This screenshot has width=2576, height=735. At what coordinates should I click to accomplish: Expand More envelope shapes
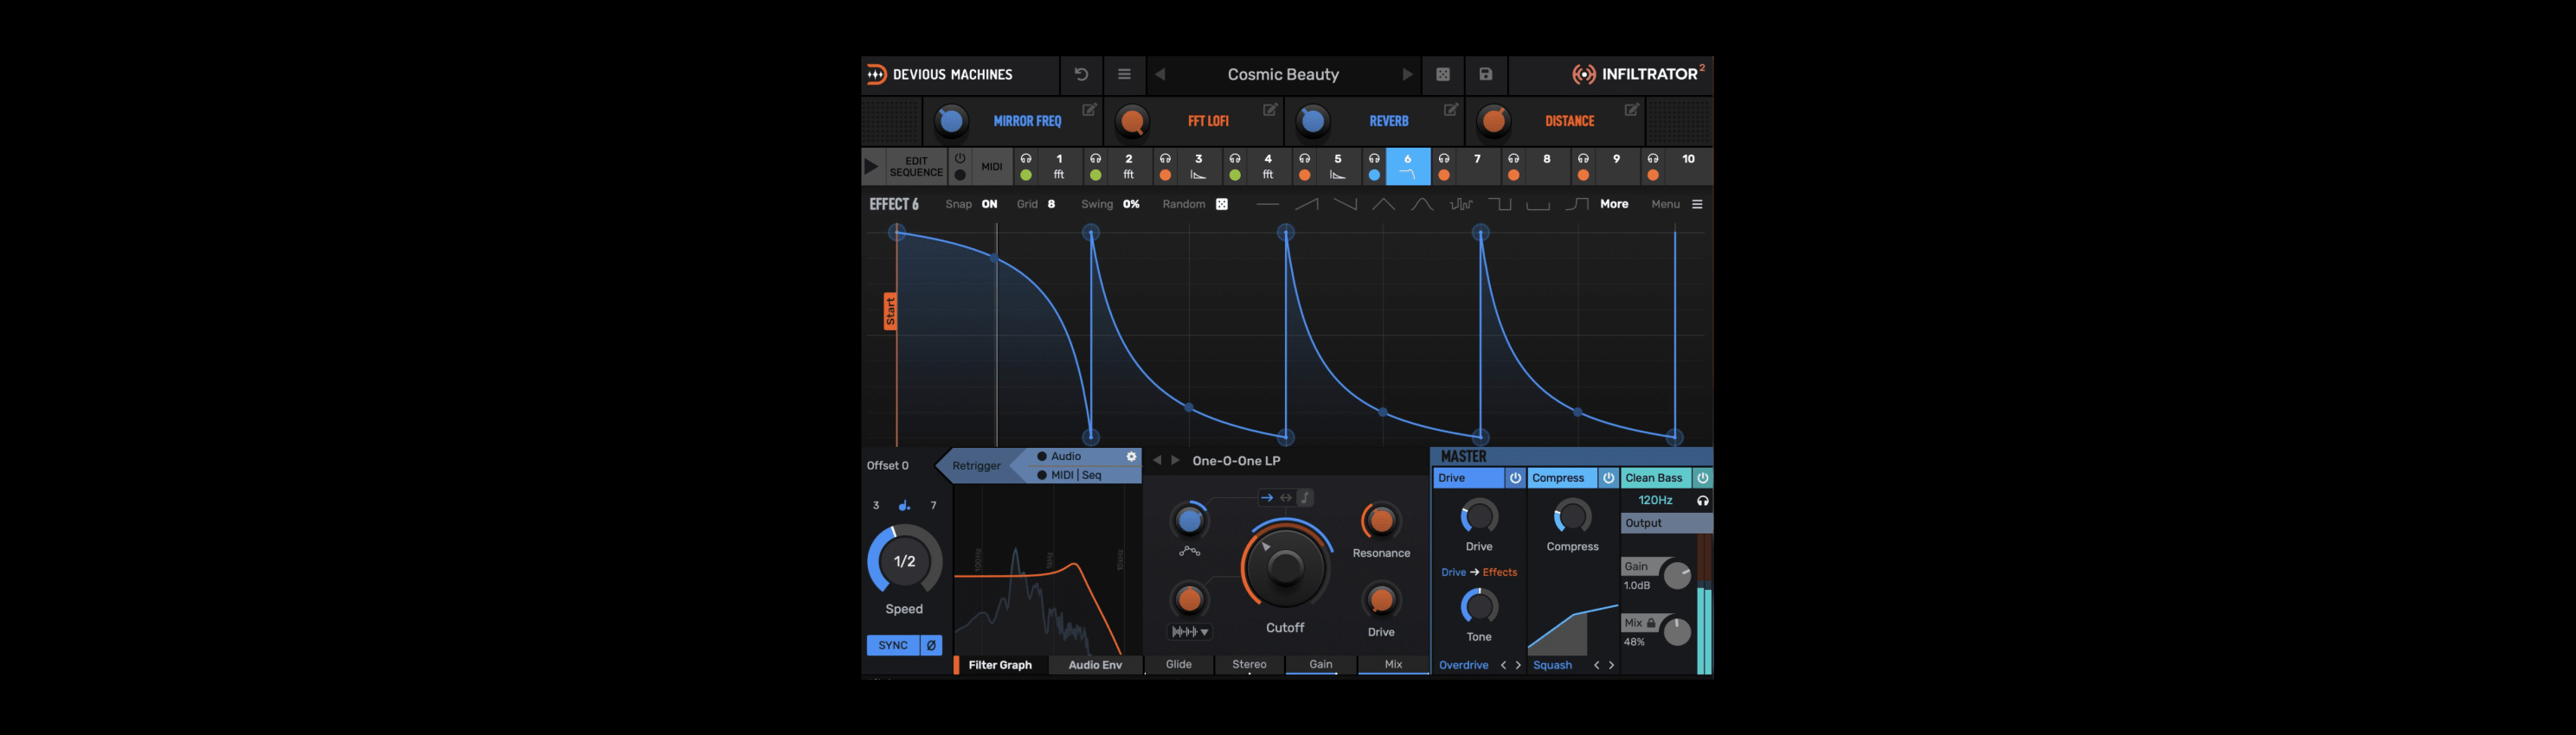click(x=1614, y=204)
